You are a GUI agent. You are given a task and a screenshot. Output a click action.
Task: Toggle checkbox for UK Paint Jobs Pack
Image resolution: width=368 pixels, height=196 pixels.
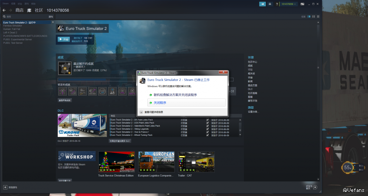click(x=207, y=120)
